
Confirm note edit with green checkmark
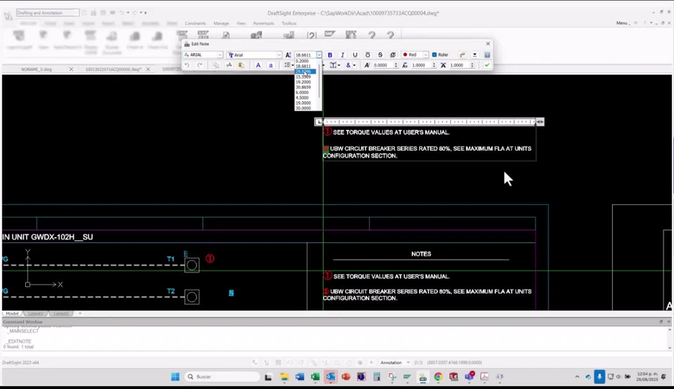click(487, 65)
